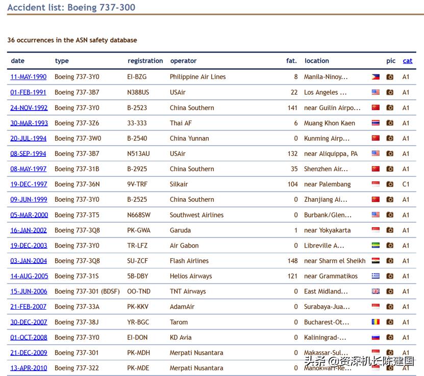Click the 14-AUG-2005 date link
The height and width of the screenshot is (376, 424).
[29, 276]
